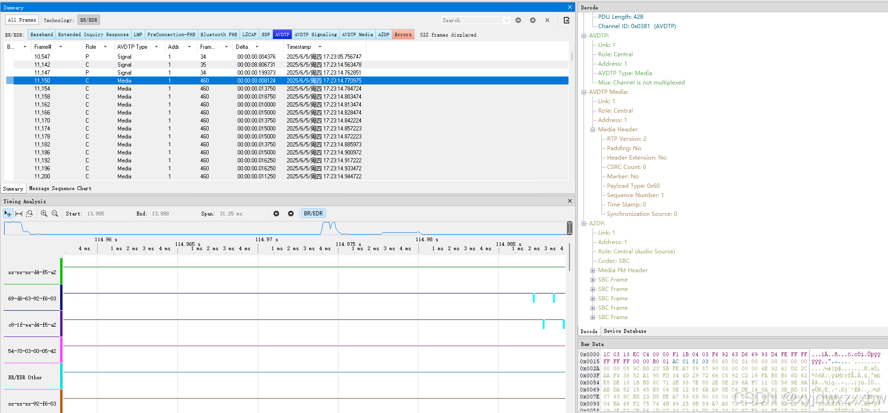Open the Device Database tab
This screenshot has width=888, height=413.
pos(625,331)
